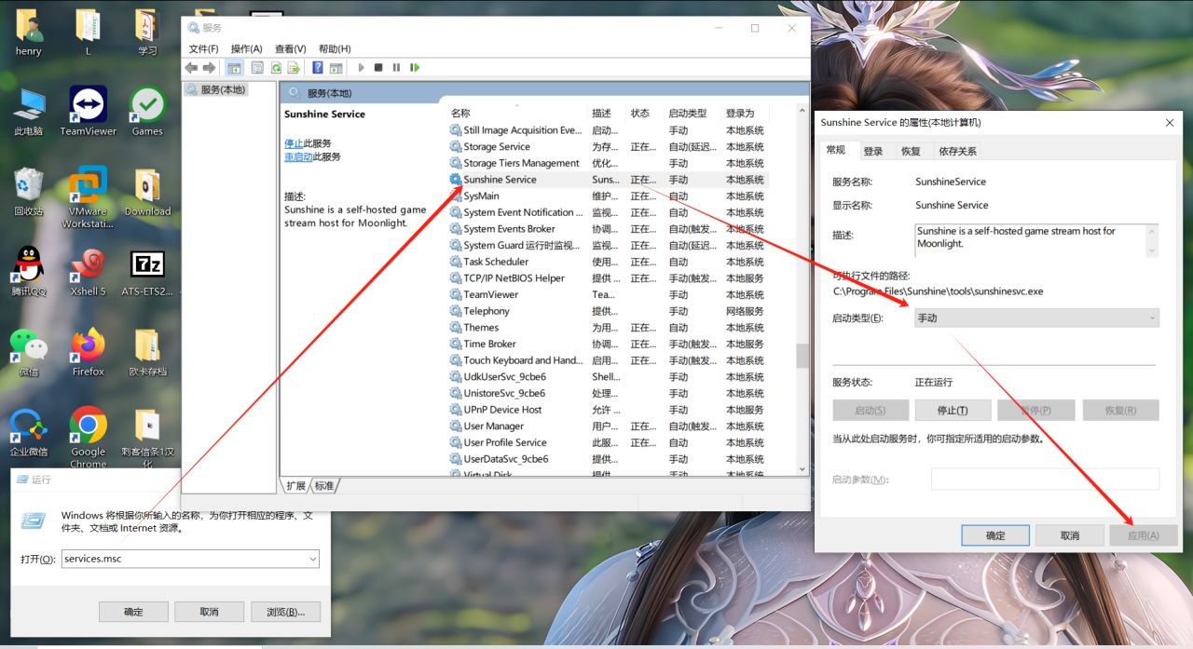This screenshot has height=649, width=1193.
Task: Click the Forward arrow in Services toolbar
Action: pos(209,67)
